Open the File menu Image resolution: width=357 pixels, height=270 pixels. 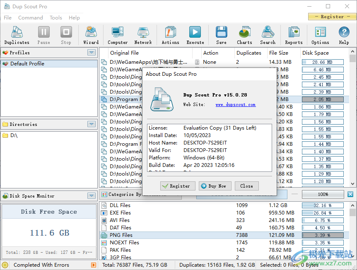7,17
